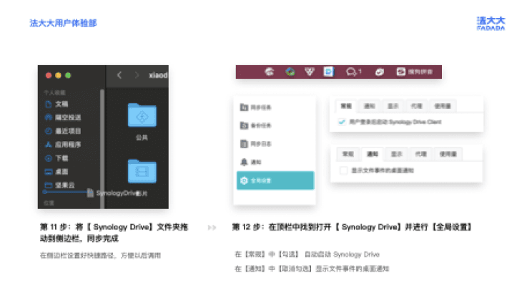Select active 通知 tab above the 桌面通知 checkbox
The width and height of the screenshot is (532, 295).
[373, 154]
